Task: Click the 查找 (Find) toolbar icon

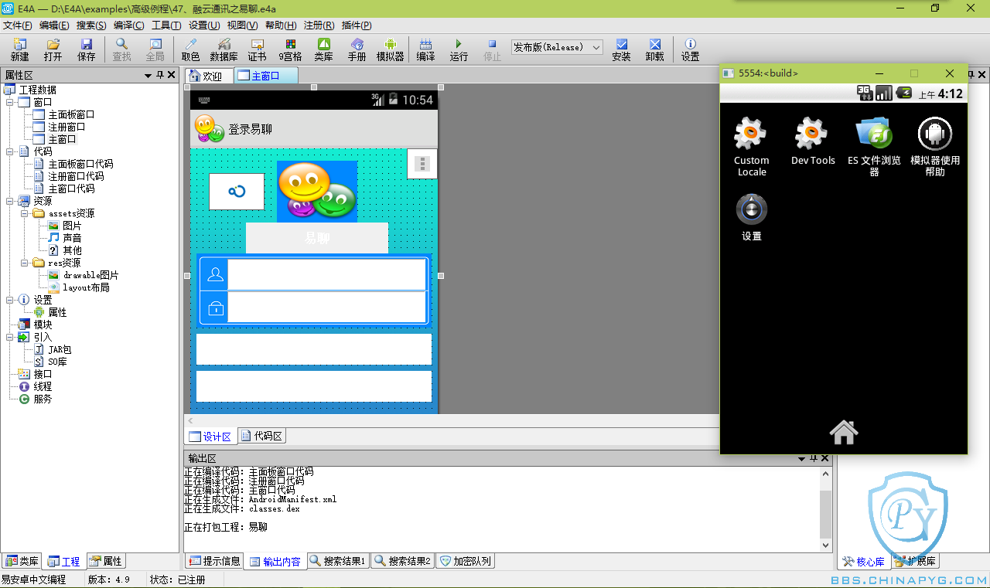Action: (x=121, y=49)
